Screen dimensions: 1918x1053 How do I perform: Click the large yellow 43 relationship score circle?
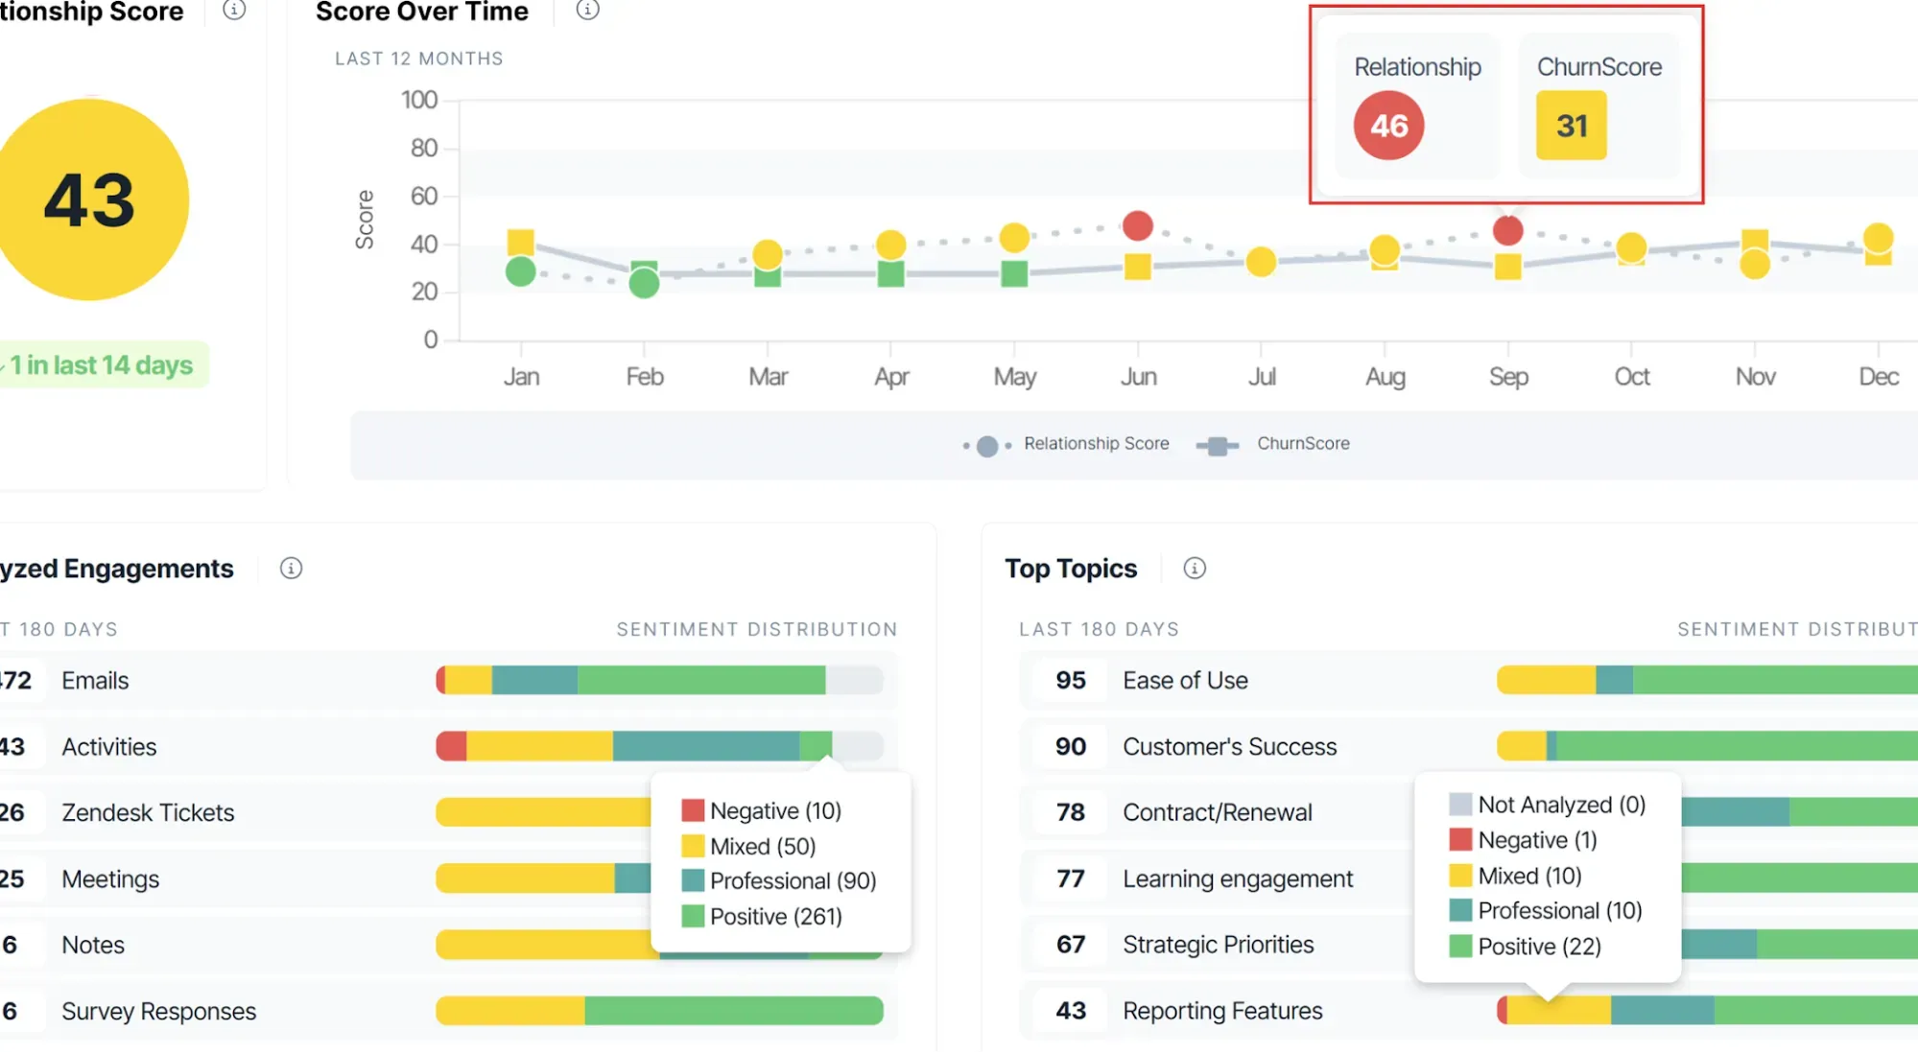click(89, 199)
